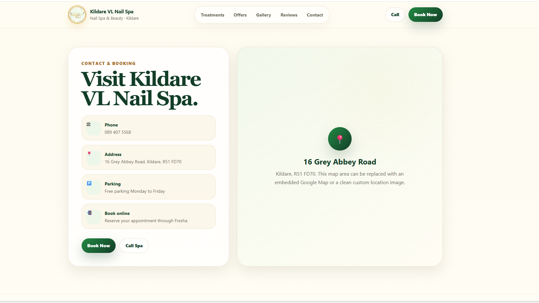The height and width of the screenshot is (303, 539).
Task: Click the 'Parking' card label
Action: pyautogui.click(x=113, y=184)
